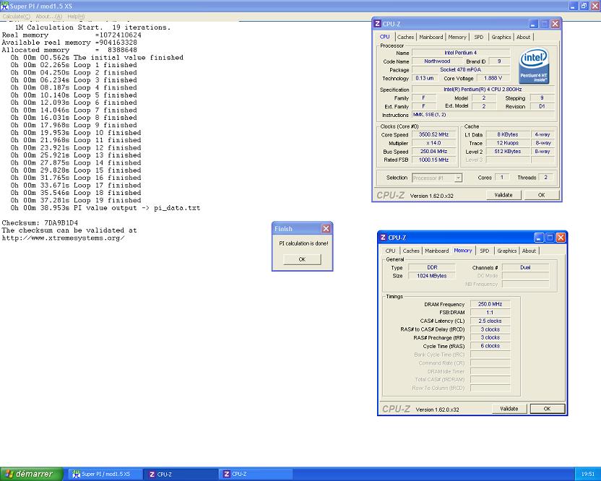The height and width of the screenshot is (481, 601).
Task: Restore down the Super PI window
Action: (x=584, y=6)
